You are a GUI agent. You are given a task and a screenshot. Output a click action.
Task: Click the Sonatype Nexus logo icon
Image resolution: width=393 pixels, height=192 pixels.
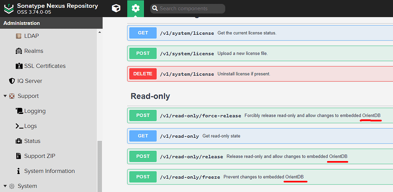pyautogui.click(x=8, y=8)
